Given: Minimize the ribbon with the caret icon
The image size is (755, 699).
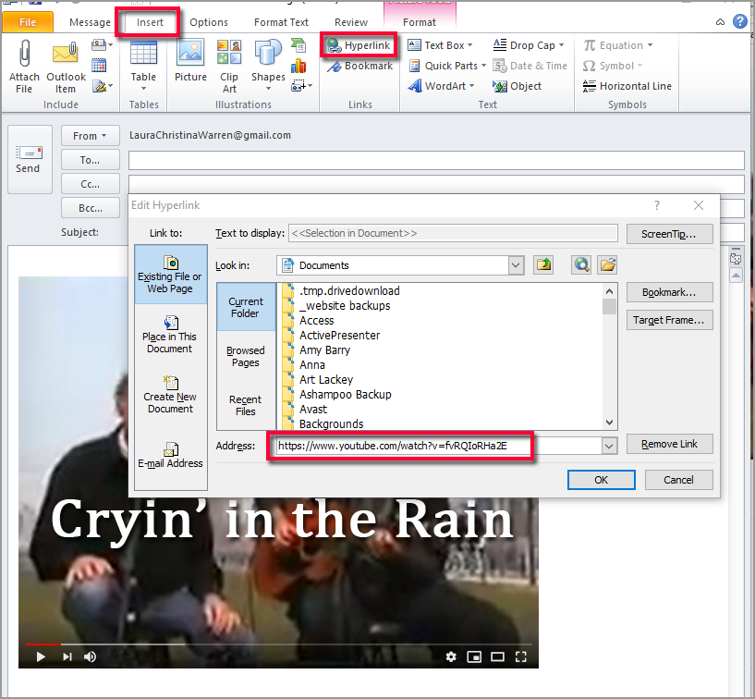Looking at the screenshot, I should click(x=720, y=21).
